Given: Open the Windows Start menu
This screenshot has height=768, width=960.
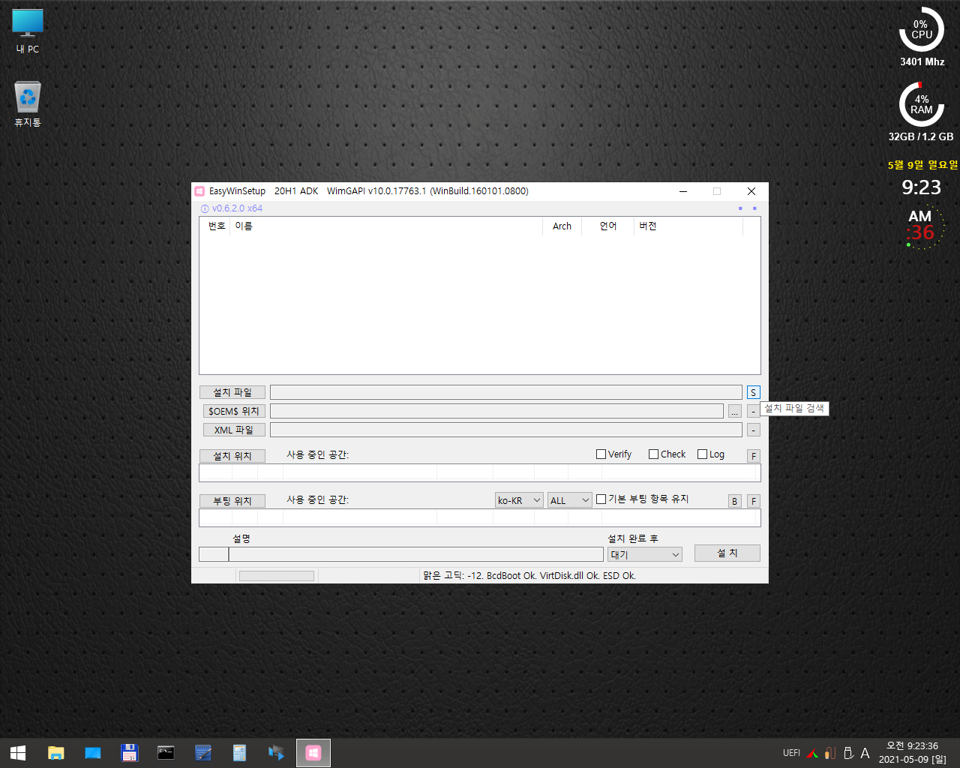Looking at the screenshot, I should 18,753.
